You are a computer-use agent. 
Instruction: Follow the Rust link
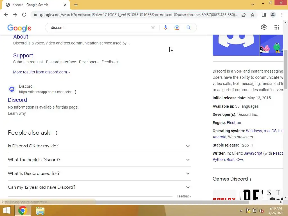(230, 160)
